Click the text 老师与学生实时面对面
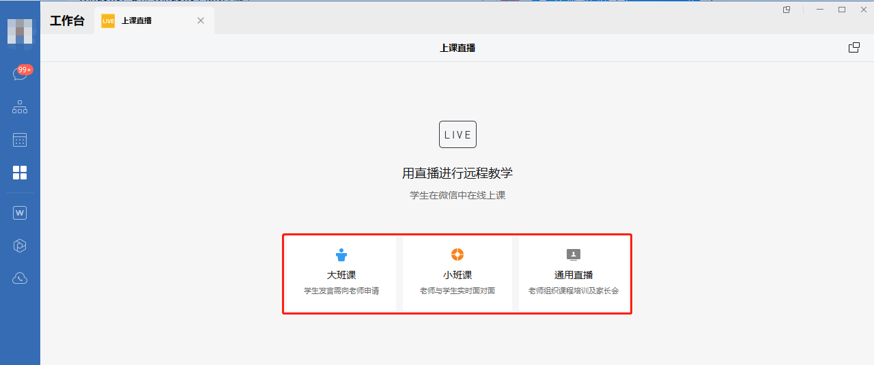Image resolution: width=874 pixels, height=365 pixels. click(x=457, y=291)
